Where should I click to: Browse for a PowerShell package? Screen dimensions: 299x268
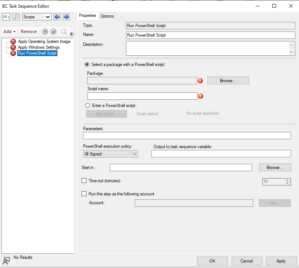(x=228, y=80)
